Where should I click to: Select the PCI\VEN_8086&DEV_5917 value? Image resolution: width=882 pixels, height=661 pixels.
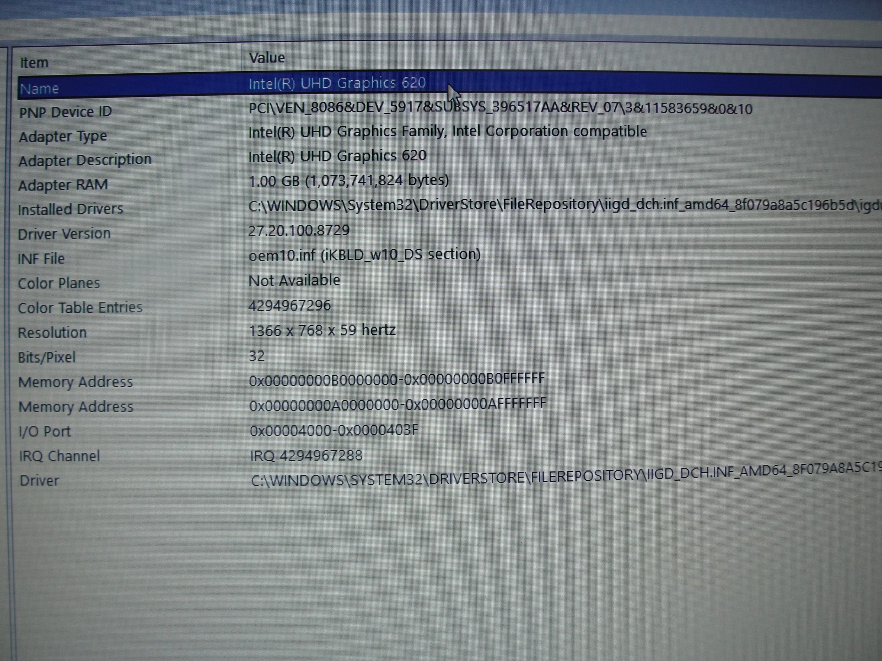tap(500, 107)
